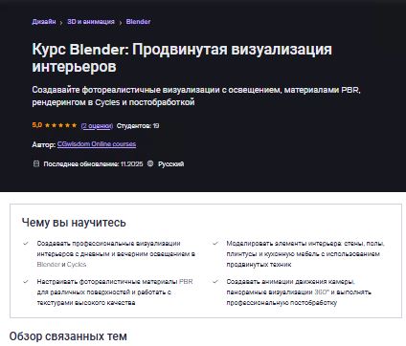Click the item Моделировать элементы интерьера
This screenshot has height=346, width=406.
(x=305, y=254)
